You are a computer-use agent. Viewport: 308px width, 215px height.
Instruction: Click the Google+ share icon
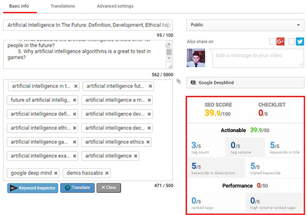[280, 41]
